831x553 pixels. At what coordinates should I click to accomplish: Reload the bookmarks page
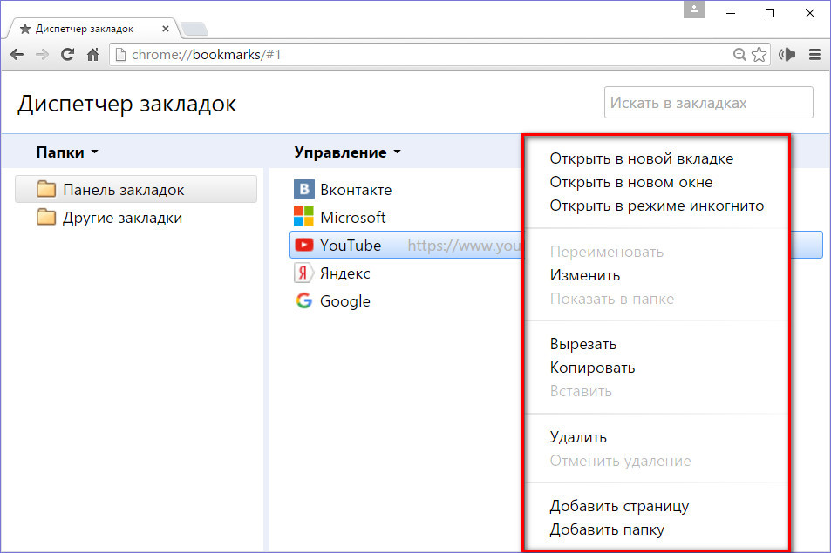point(67,54)
